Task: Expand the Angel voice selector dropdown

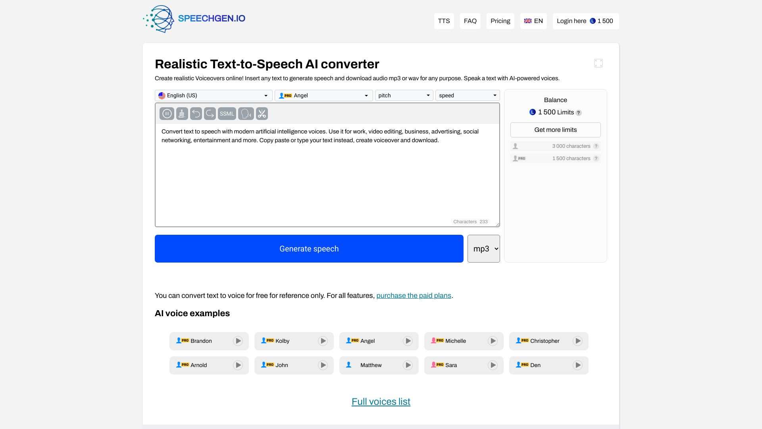Action: click(x=323, y=95)
